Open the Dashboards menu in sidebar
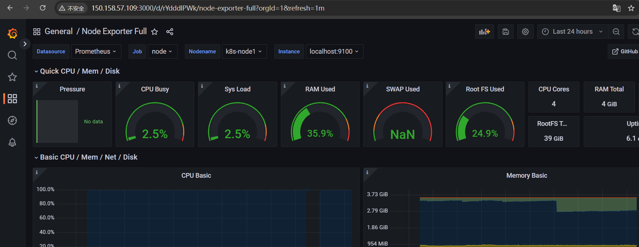Screen dimensions: 639x247 click(12, 99)
